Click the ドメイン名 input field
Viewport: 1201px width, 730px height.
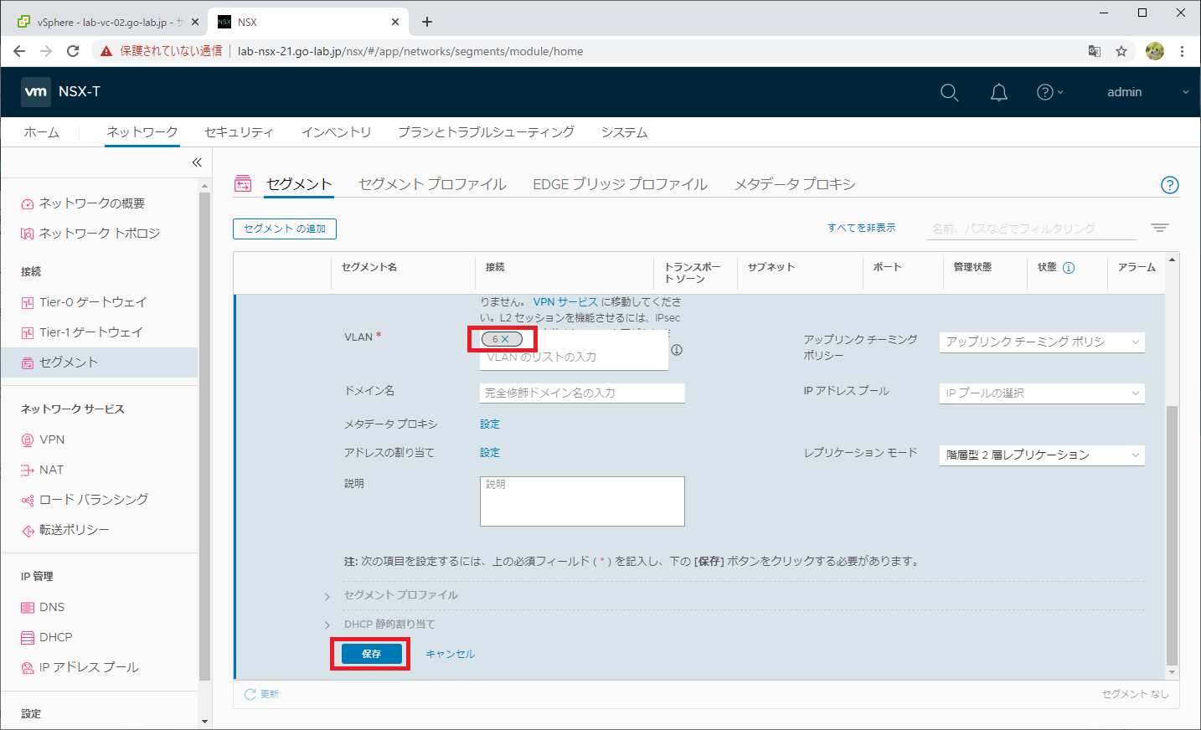point(582,393)
